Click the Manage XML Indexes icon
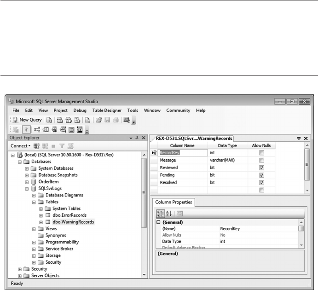 63,130
